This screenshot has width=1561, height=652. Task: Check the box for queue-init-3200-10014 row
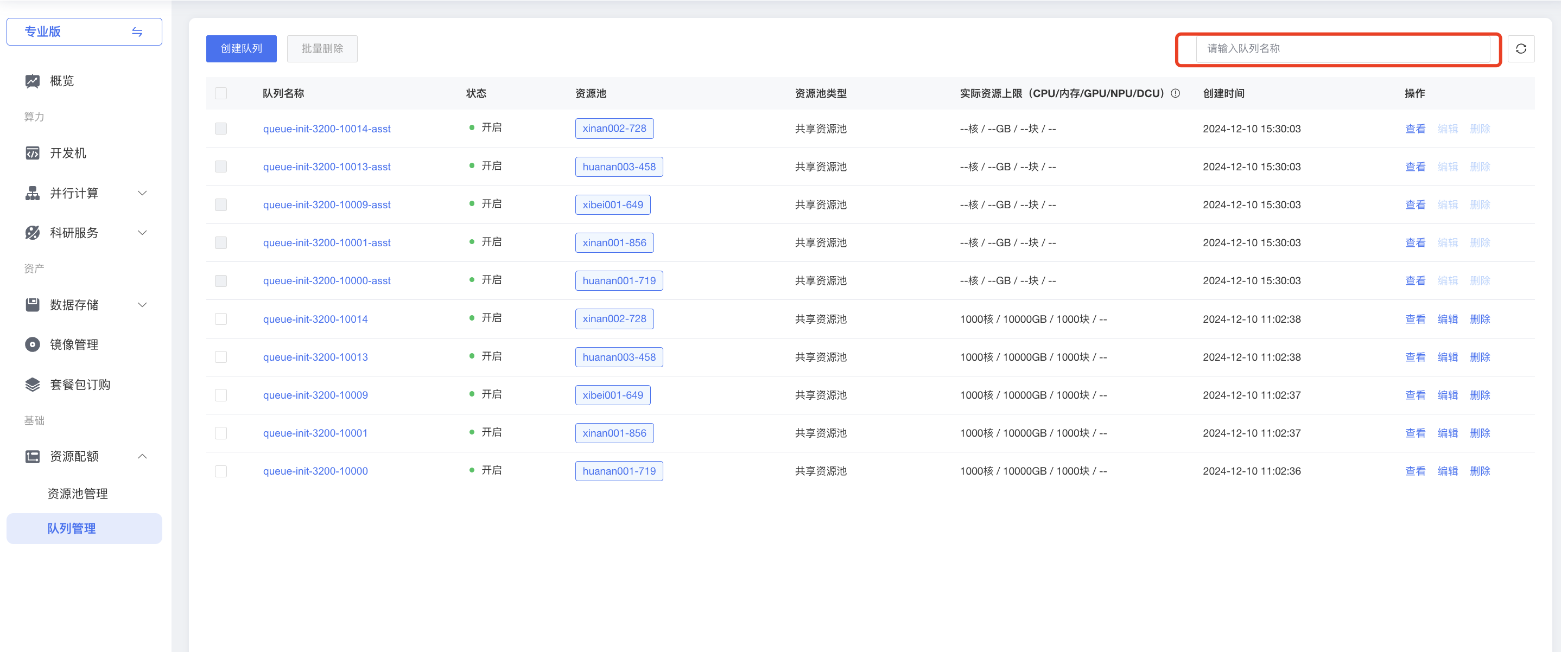click(220, 319)
